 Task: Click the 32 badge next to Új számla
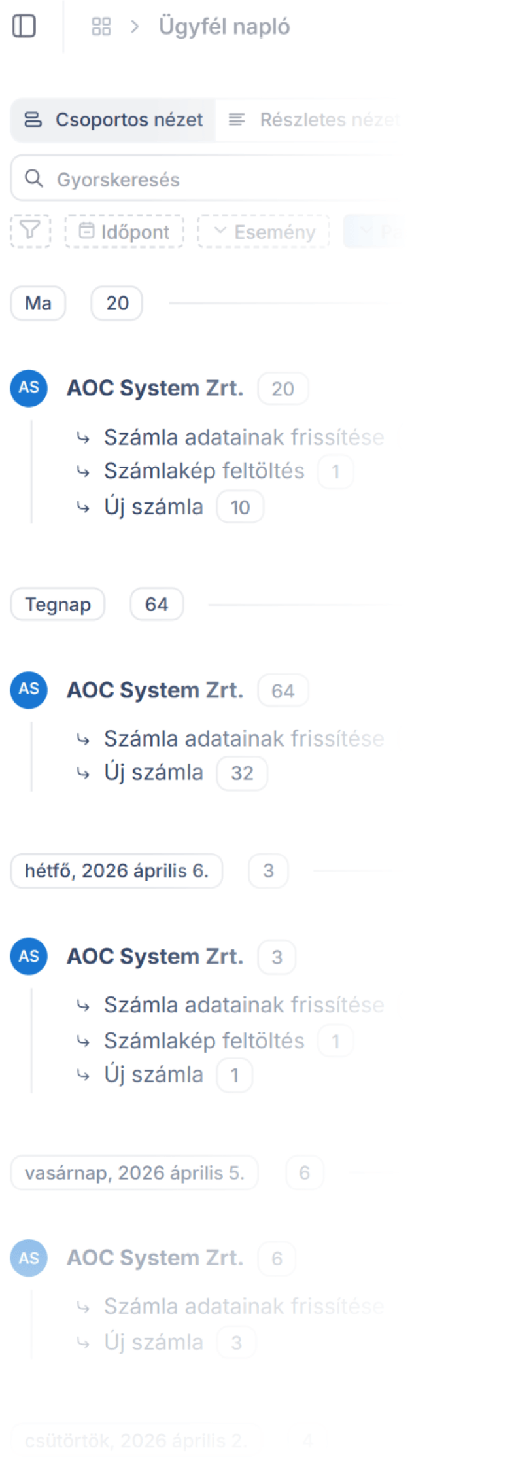[x=241, y=773]
